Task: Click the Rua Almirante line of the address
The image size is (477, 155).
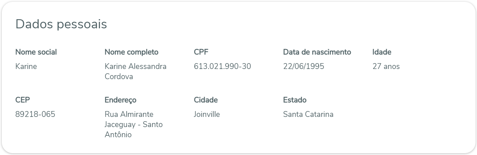Action: (129, 115)
